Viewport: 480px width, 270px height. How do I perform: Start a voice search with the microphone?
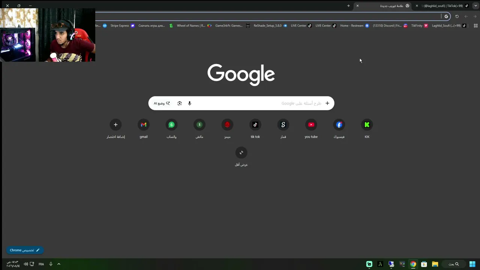[189, 103]
